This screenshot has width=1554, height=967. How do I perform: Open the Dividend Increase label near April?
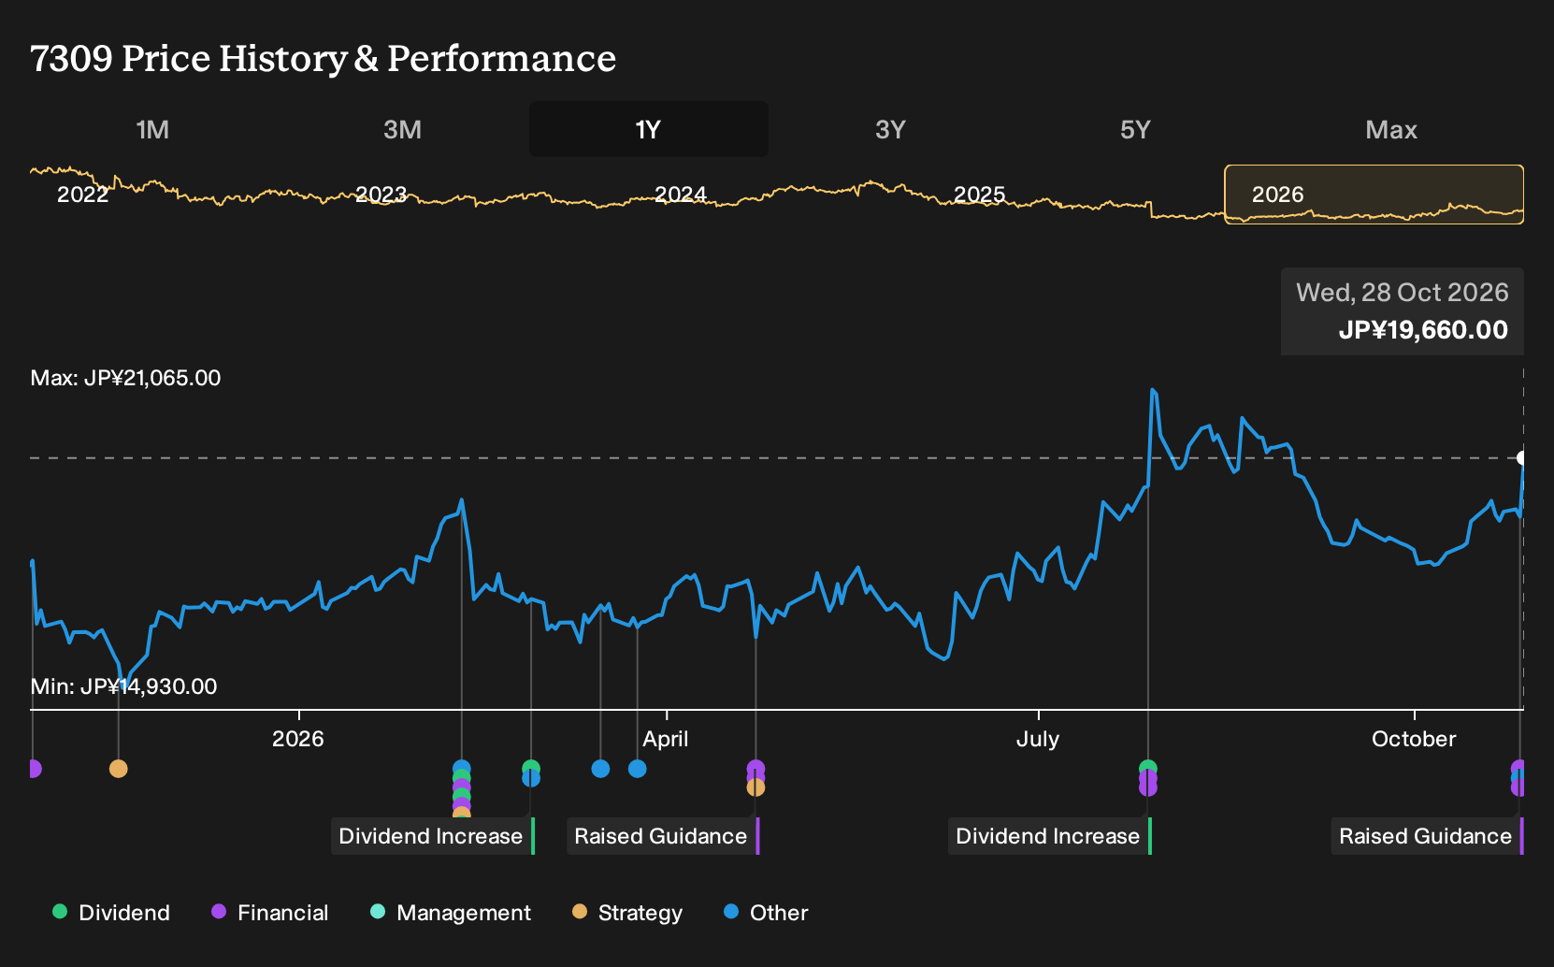433,836
